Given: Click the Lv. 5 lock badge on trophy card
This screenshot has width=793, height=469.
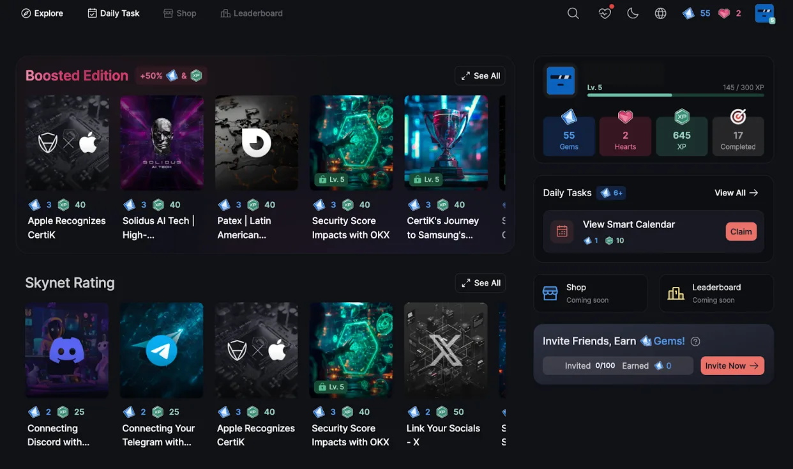Looking at the screenshot, I should tap(427, 180).
